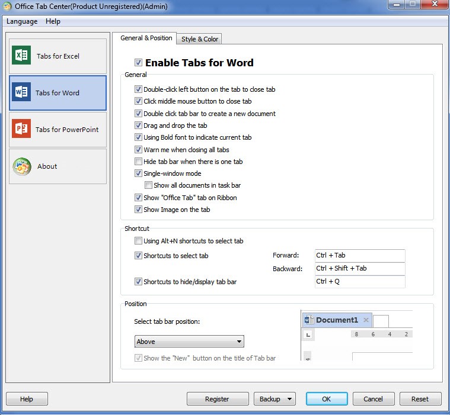Open the tab bar position dropdown showing Above
The width and height of the screenshot is (450, 415).
pyautogui.click(x=189, y=342)
